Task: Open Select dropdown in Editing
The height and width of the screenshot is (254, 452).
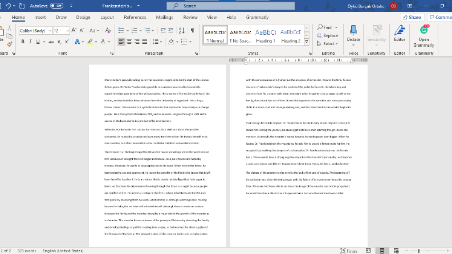Action: click(328, 43)
